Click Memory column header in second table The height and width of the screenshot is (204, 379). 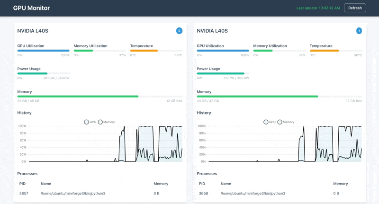click(x=340, y=184)
